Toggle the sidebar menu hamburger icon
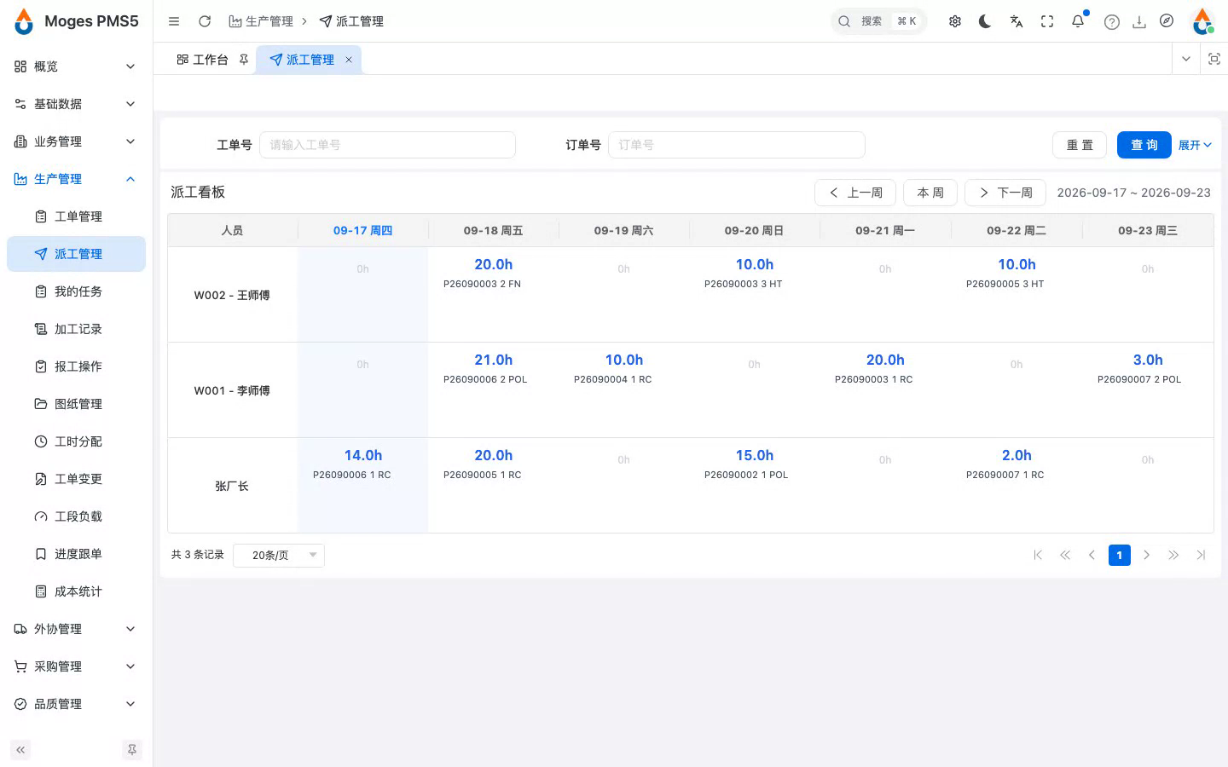1228x767 pixels. click(x=174, y=21)
